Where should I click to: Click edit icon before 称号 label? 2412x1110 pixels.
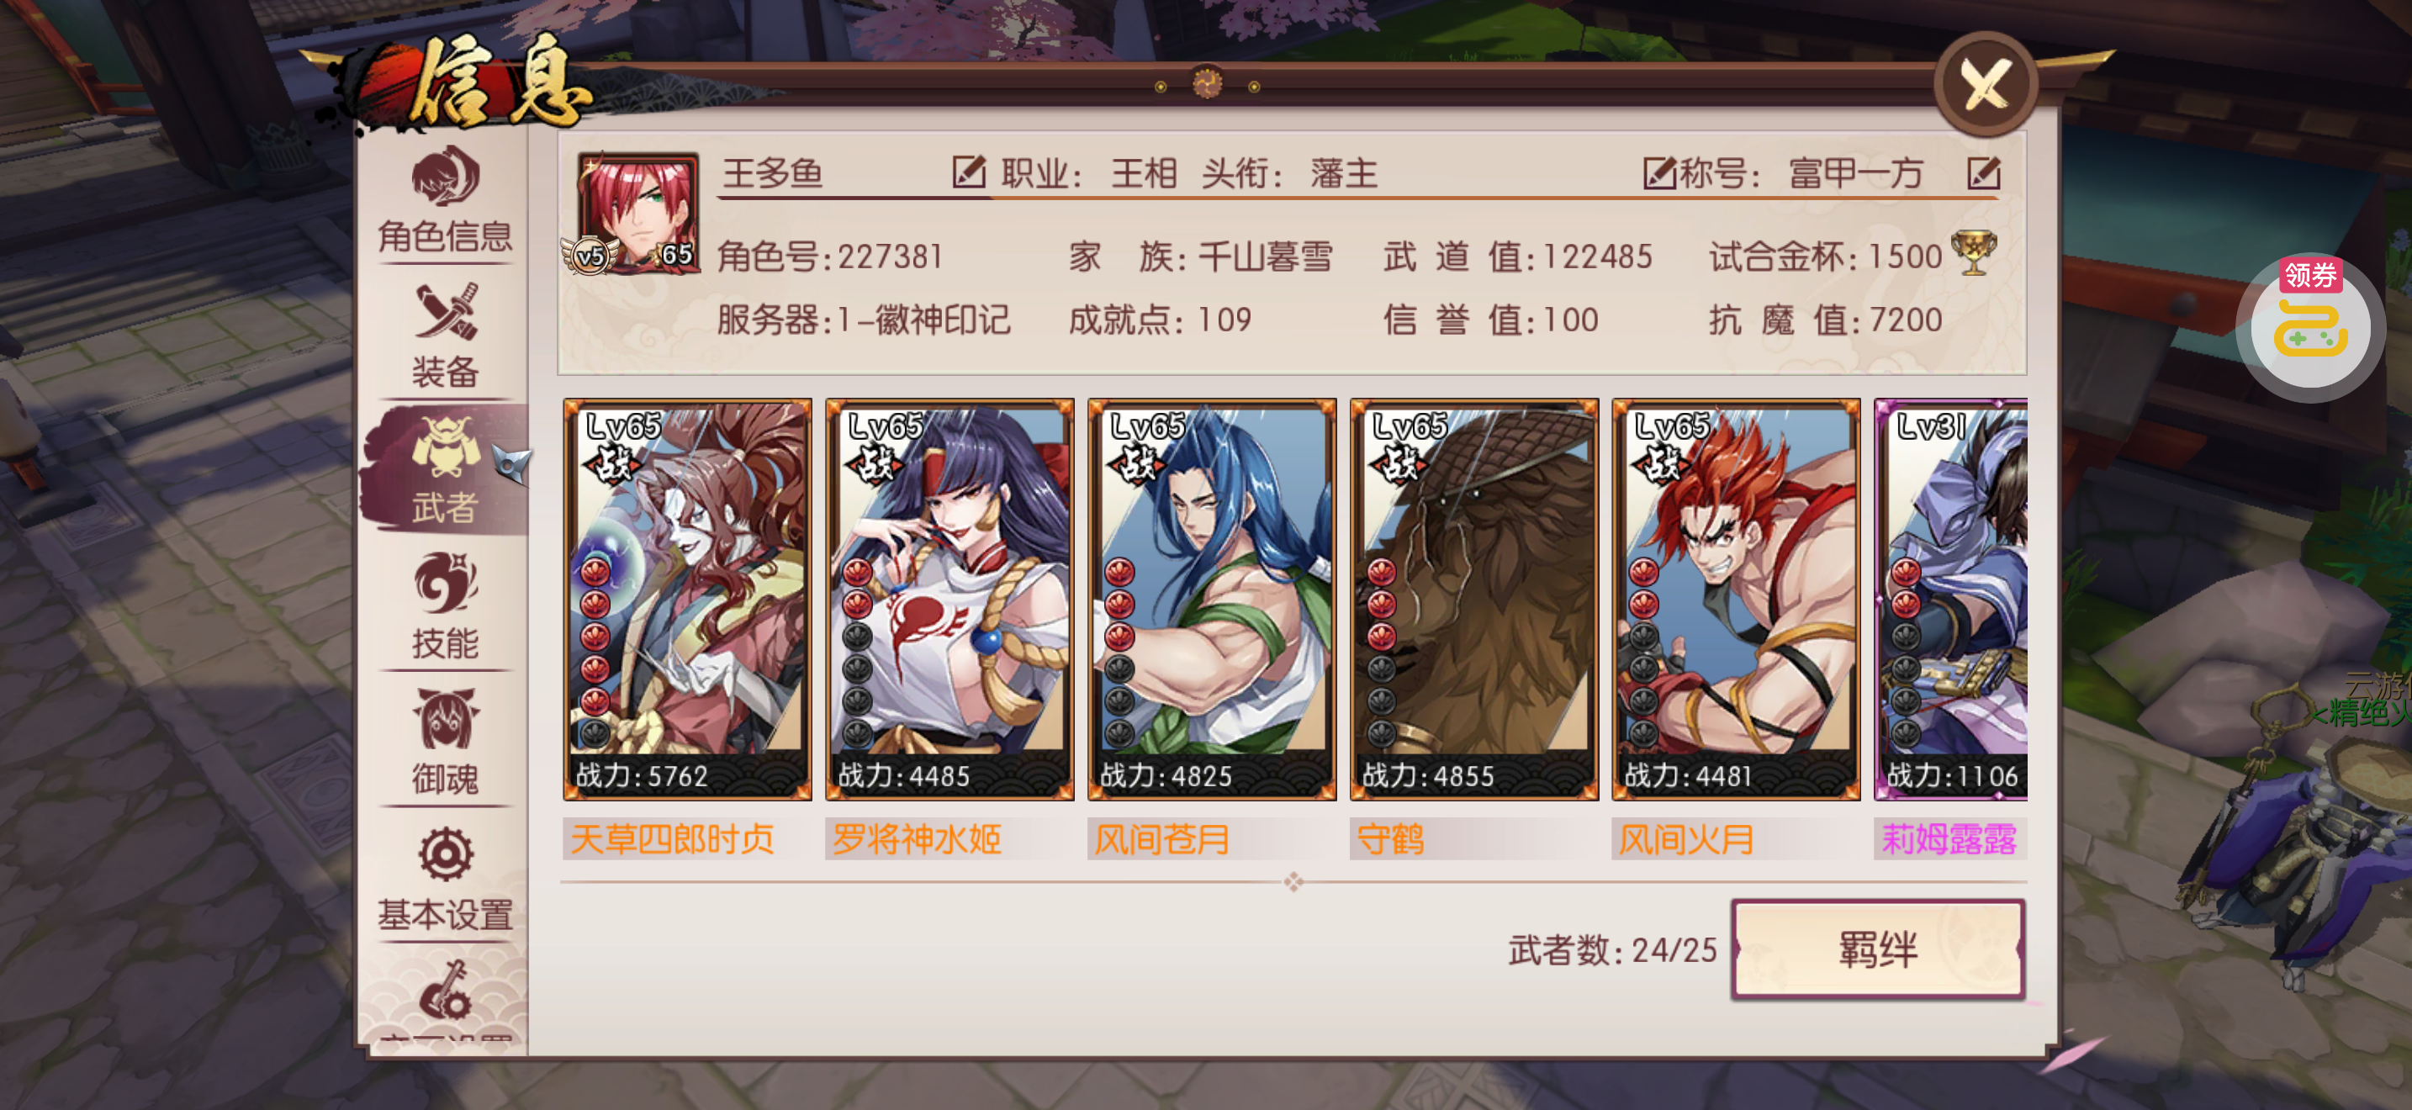(x=1659, y=172)
